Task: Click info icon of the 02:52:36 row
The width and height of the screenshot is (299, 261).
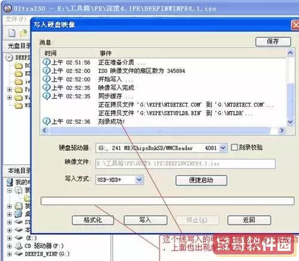Action: (x=47, y=121)
